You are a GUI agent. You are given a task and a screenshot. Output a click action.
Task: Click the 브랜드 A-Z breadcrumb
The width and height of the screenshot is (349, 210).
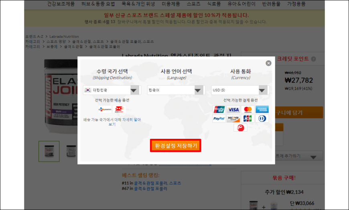(34, 36)
